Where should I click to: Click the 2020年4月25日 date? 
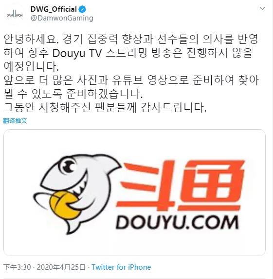[61, 267]
